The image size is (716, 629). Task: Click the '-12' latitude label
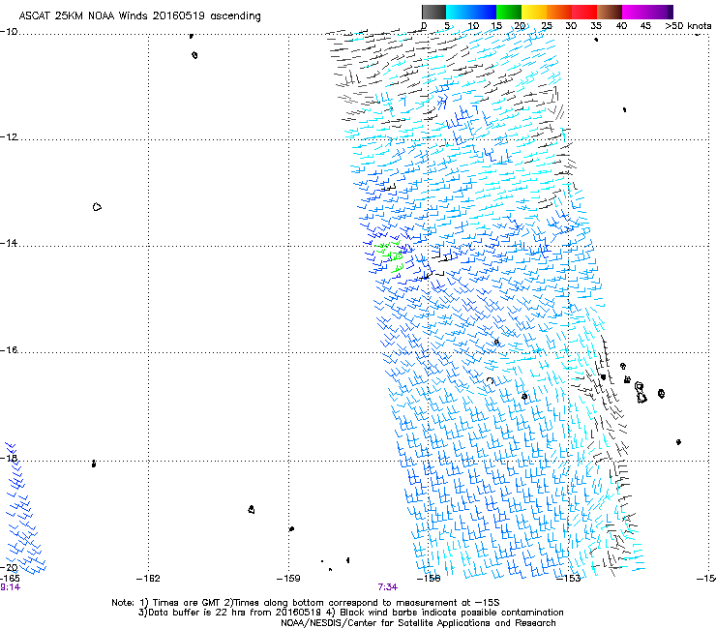9,137
